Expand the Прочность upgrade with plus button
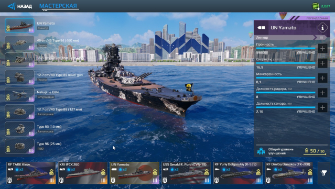This screenshot has height=189, width=335. click(322, 49)
